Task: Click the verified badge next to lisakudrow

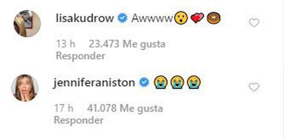Action: [123, 18]
